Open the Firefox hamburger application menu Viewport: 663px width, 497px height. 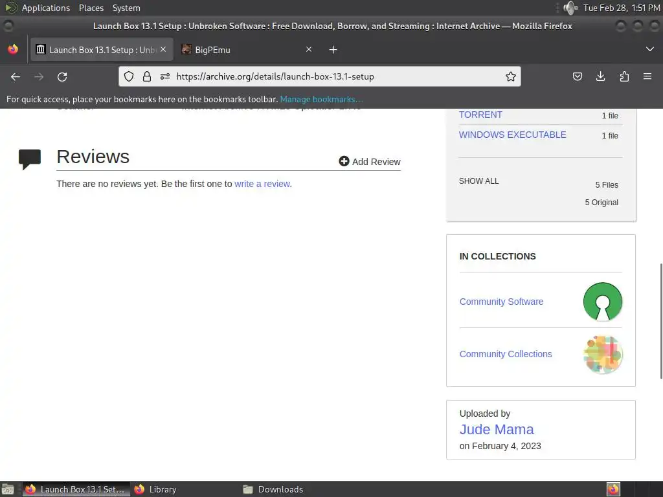click(x=647, y=76)
